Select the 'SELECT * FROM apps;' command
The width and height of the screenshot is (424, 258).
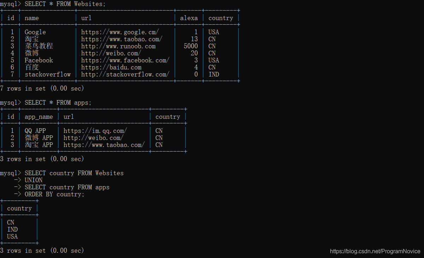point(58,103)
